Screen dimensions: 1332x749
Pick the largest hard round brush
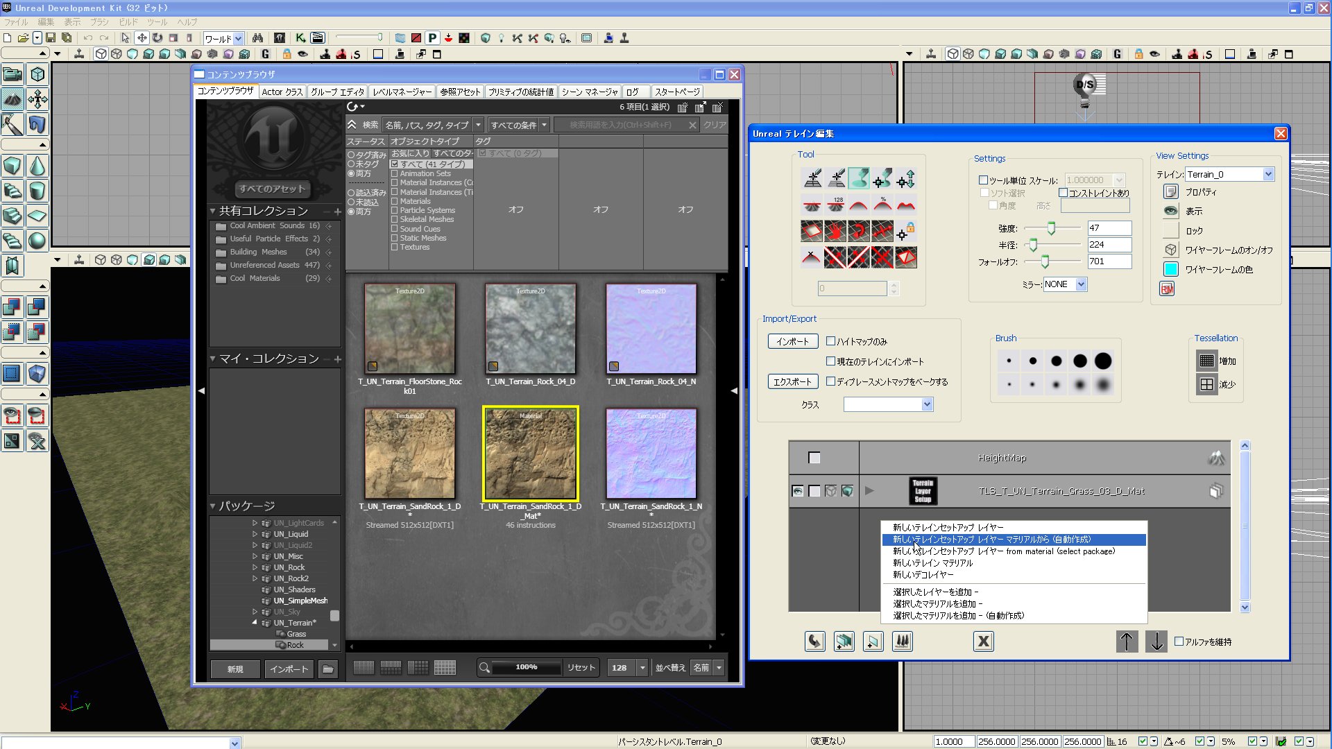(1103, 361)
